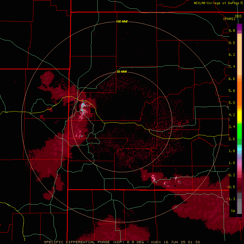Click the 4.2 scale value
This screenshot has height=244, width=244.
pos(232,115)
